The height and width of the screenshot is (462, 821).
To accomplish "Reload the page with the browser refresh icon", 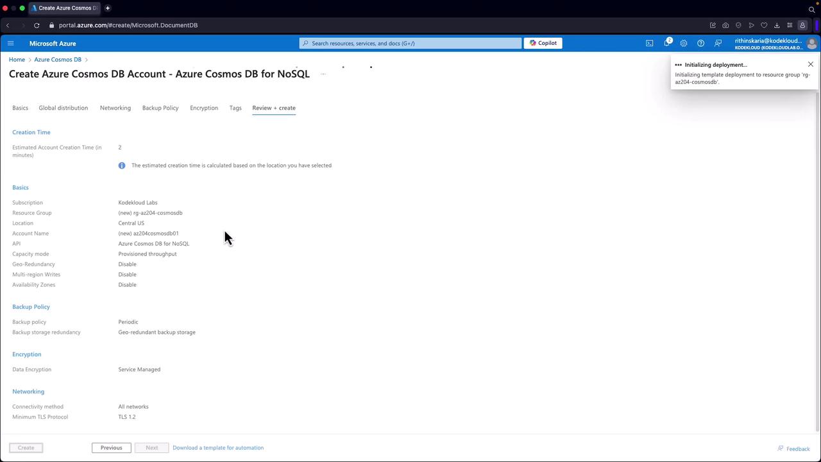I will click(37, 25).
